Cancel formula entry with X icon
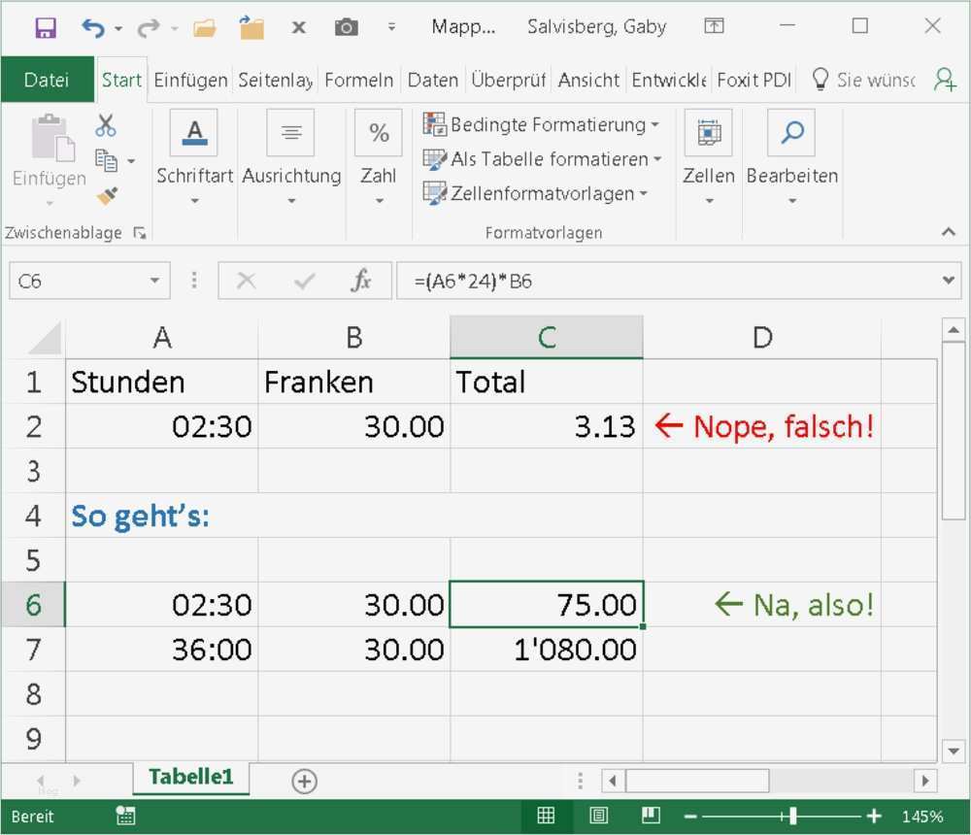This screenshot has width=971, height=835. (247, 282)
